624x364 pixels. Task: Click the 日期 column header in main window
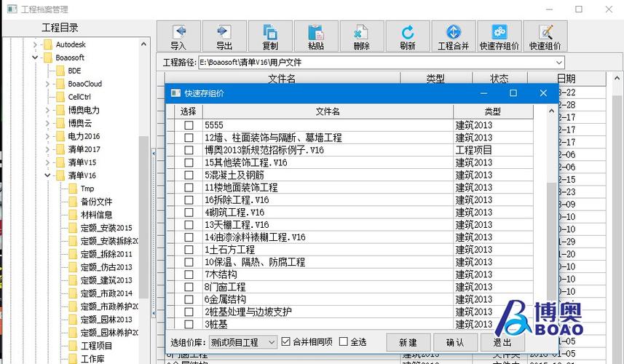[566, 79]
